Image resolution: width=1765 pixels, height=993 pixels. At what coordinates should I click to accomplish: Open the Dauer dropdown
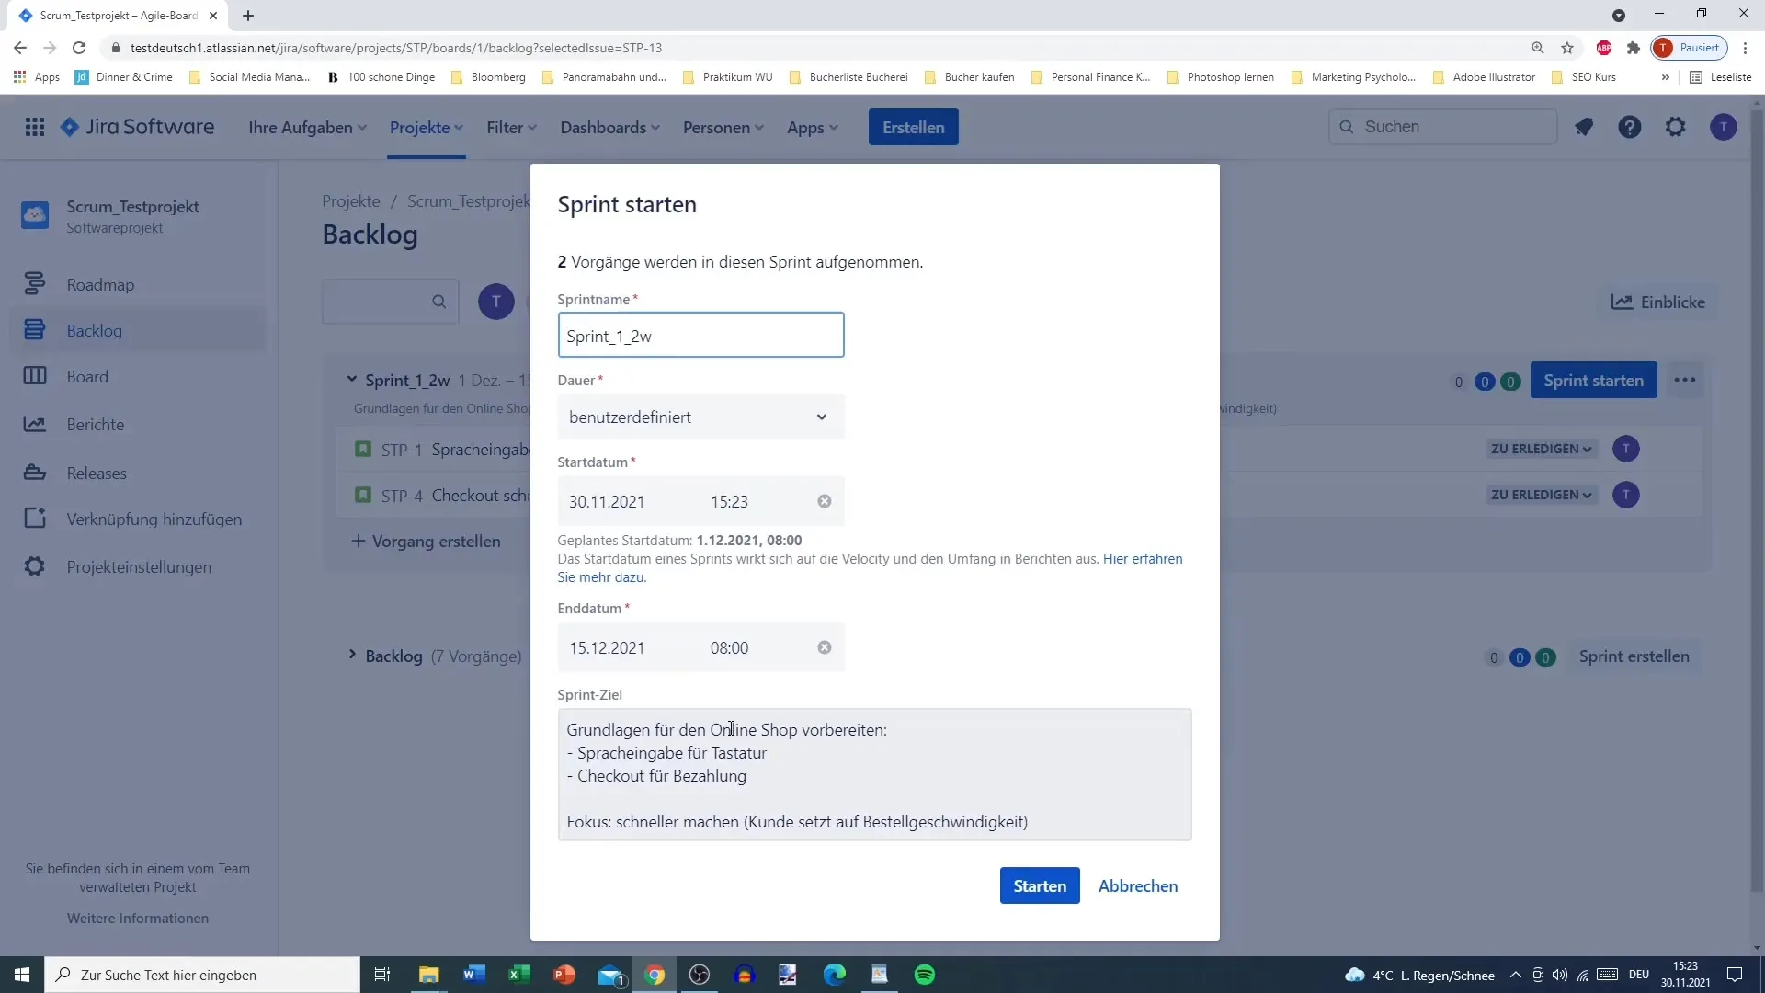coord(700,417)
